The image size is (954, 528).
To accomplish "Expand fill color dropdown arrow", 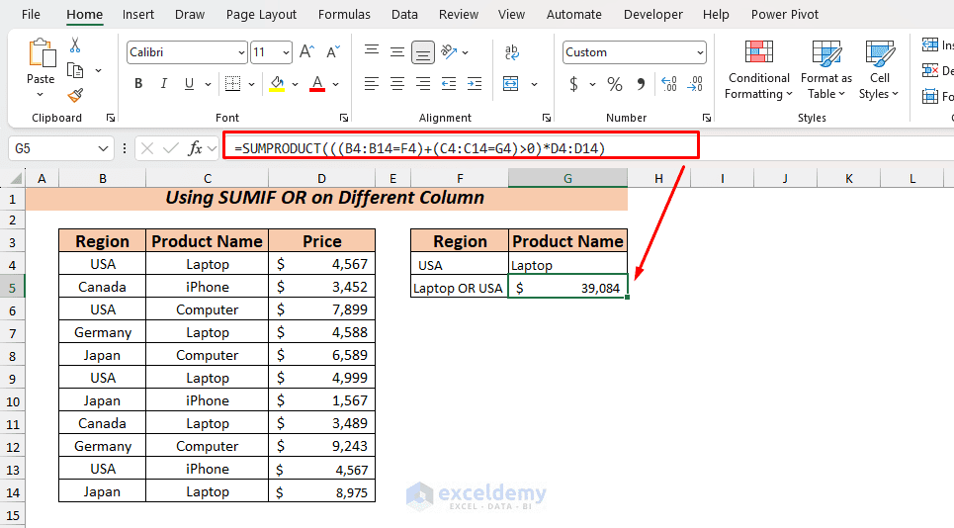I will point(295,85).
